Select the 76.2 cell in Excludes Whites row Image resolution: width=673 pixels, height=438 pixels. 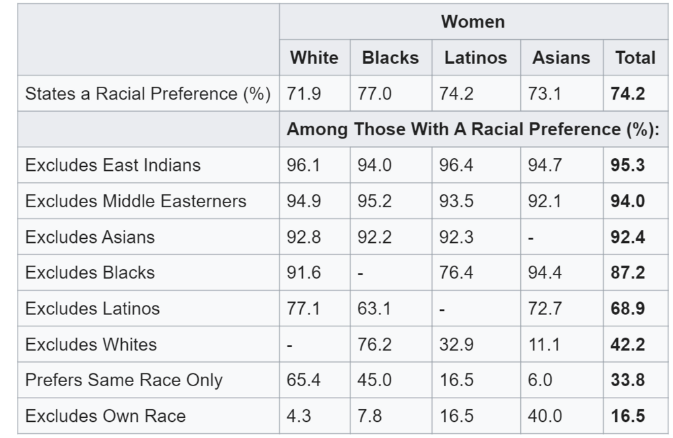pos(374,344)
